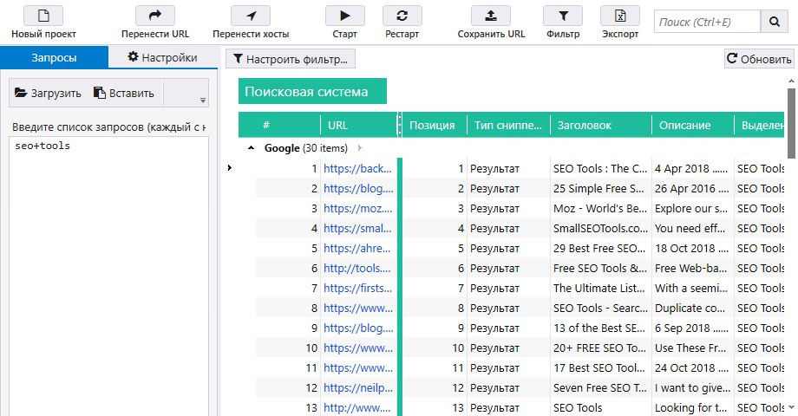Open the https://smal... link in row 4

(357, 228)
